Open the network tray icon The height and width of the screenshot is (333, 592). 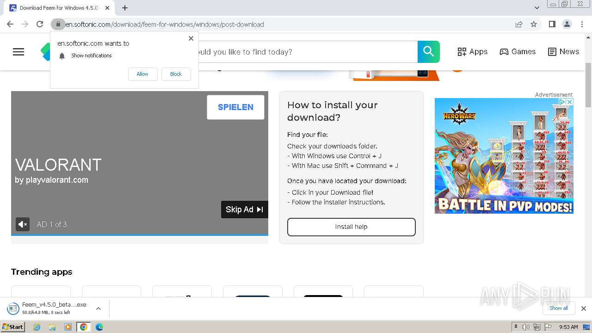tap(537, 327)
